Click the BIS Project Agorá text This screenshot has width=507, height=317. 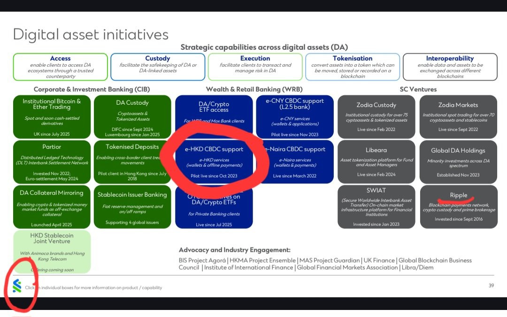click(202, 260)
